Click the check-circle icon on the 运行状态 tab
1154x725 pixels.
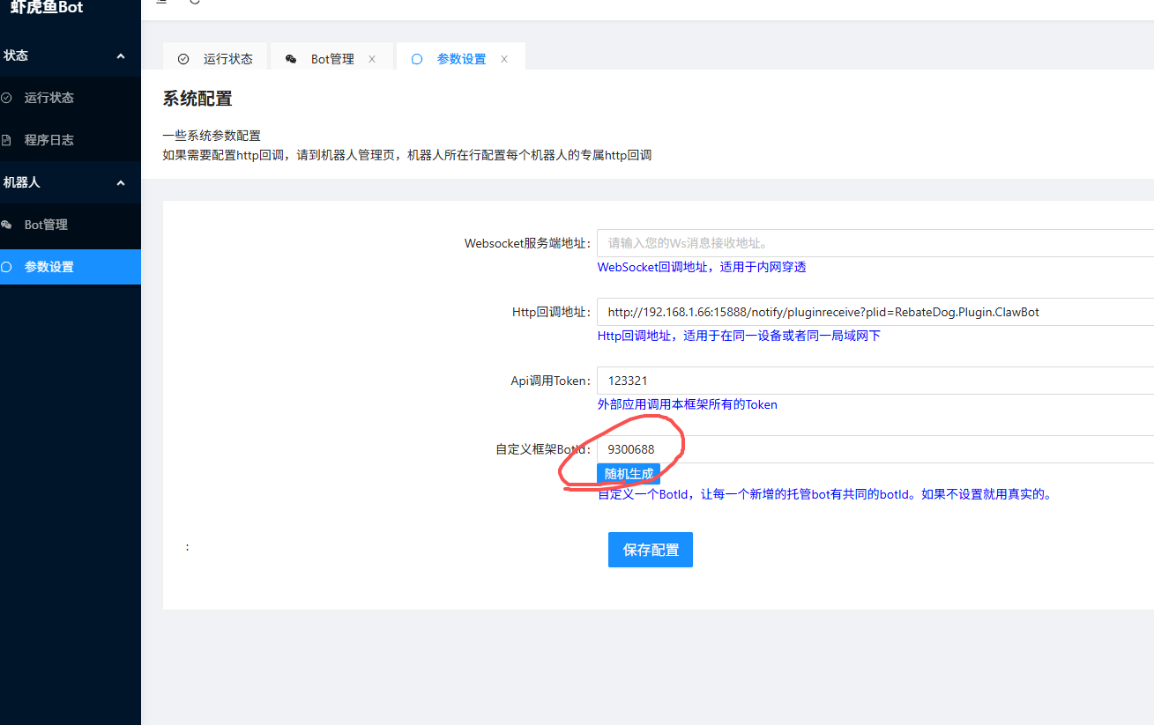pyautogui.click(x=183, y=59)
